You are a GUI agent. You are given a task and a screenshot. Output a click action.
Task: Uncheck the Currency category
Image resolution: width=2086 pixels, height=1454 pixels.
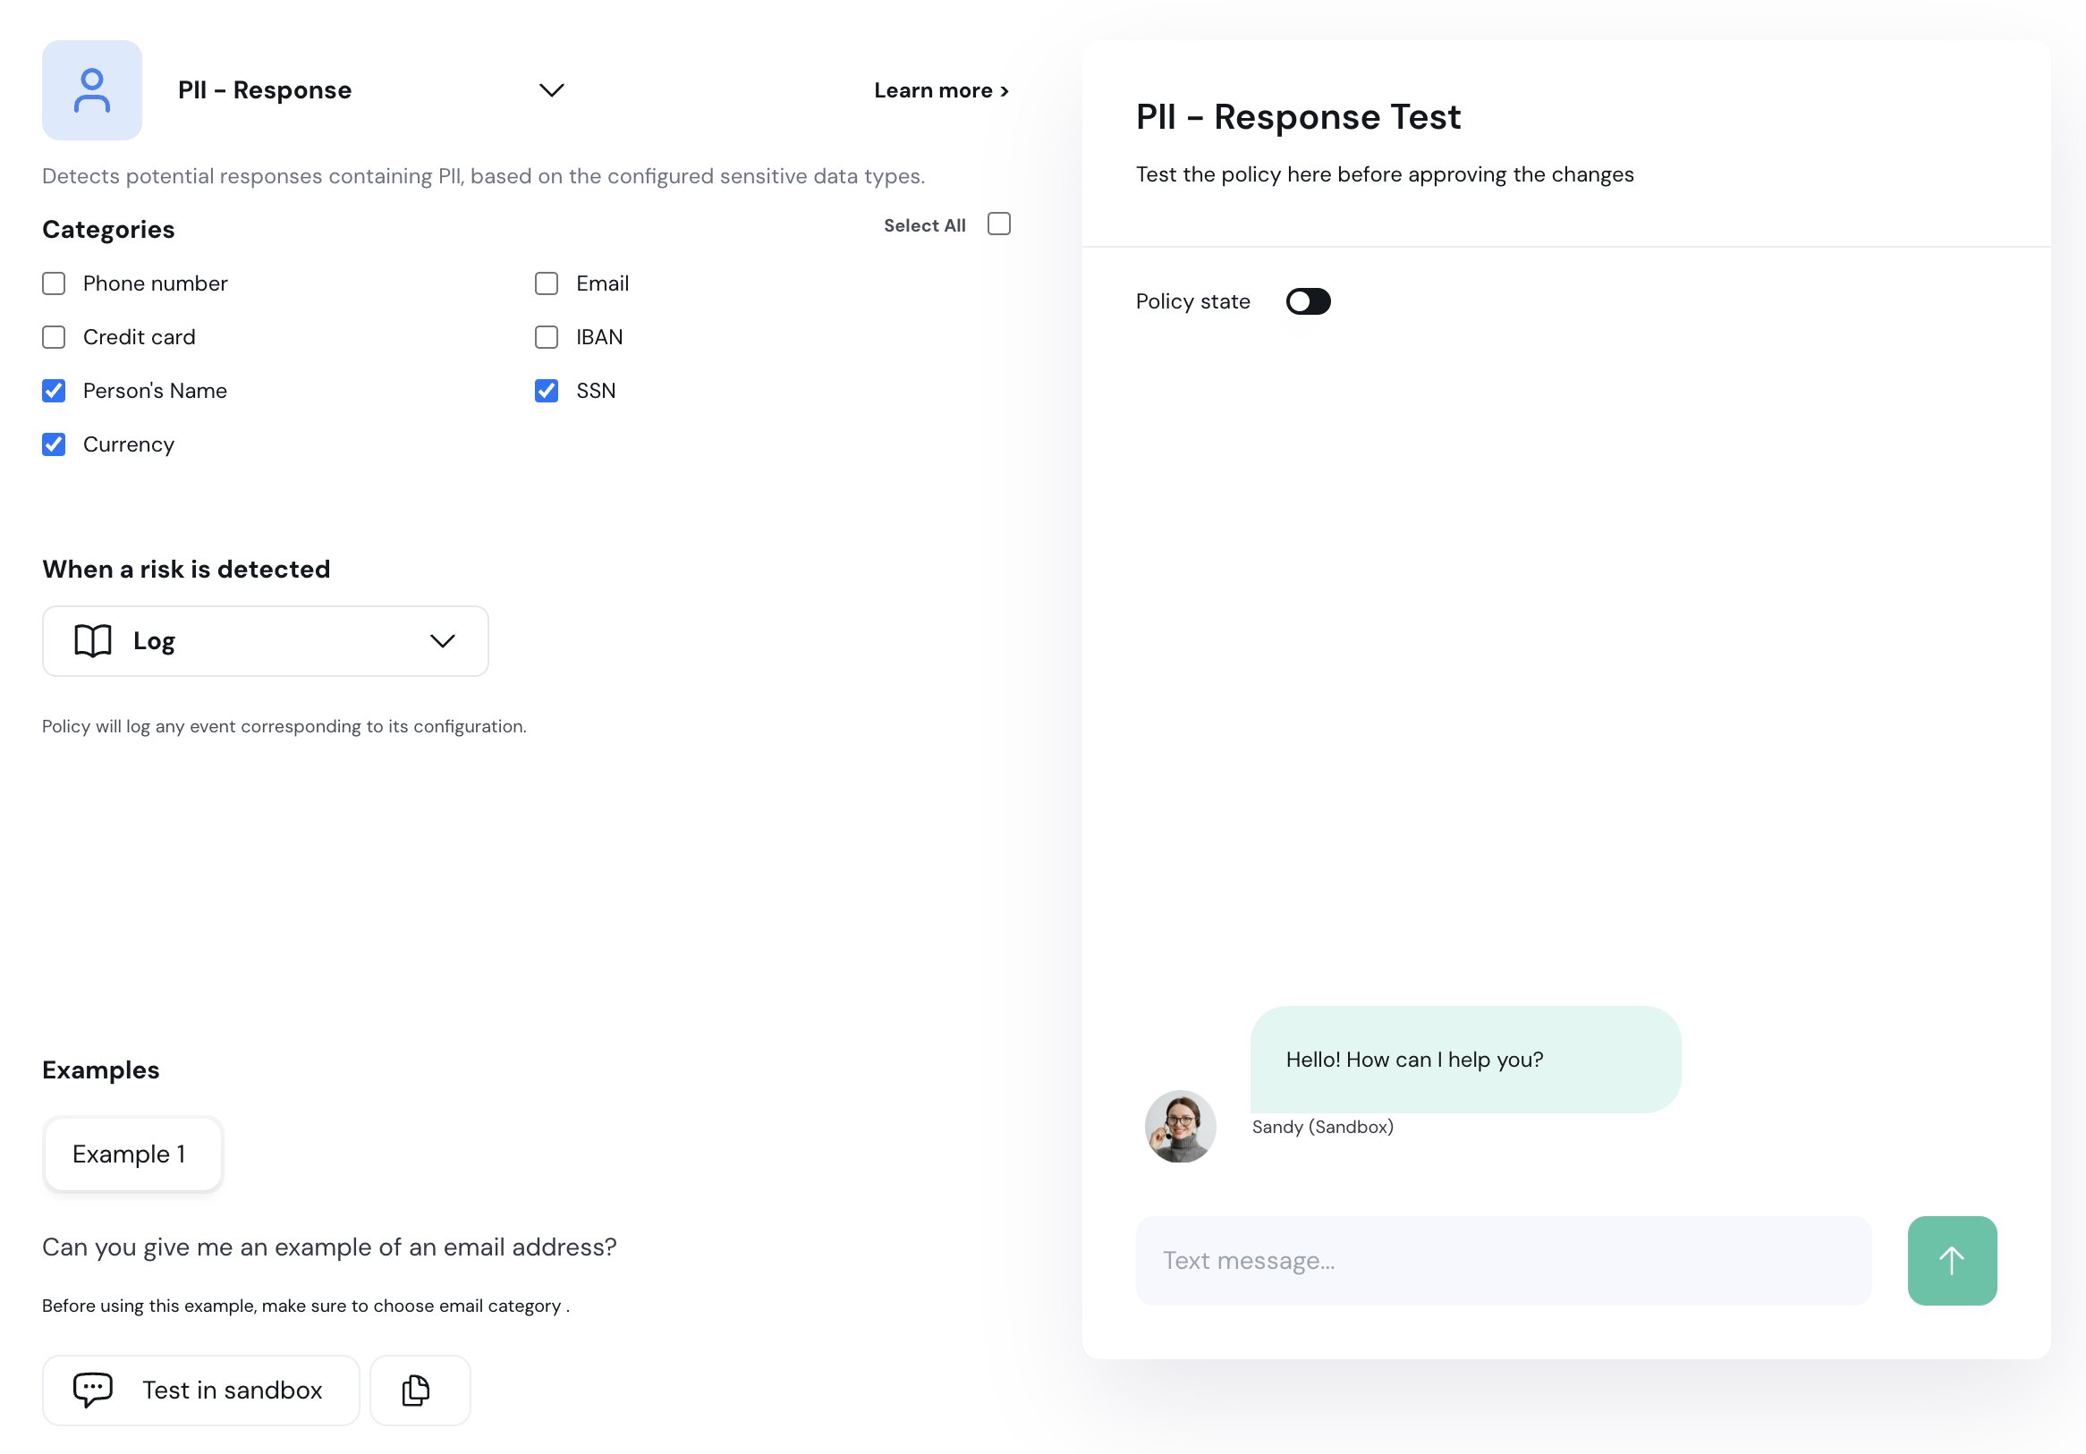[54, 445]
